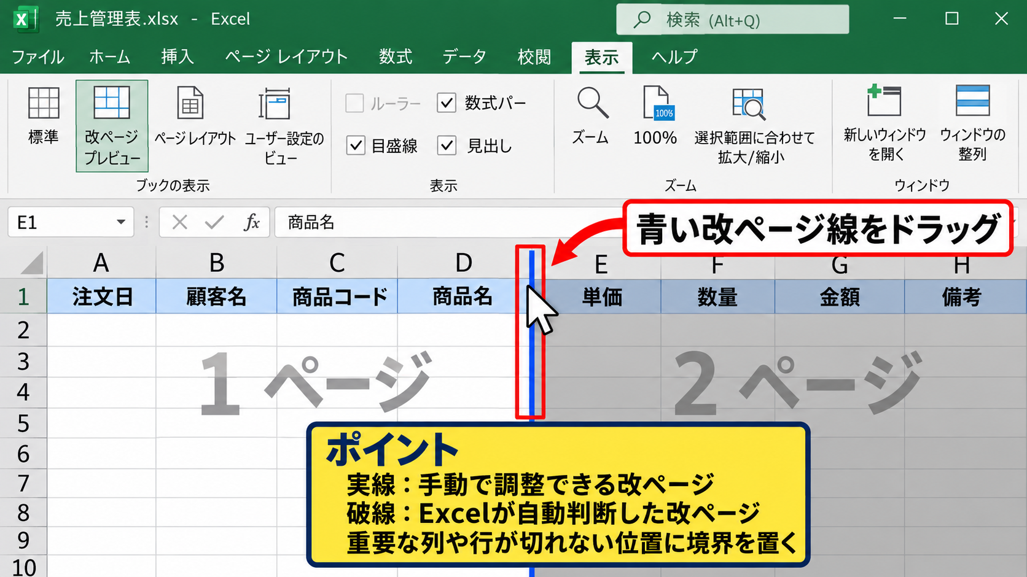Select 改ページ プレビュー view button
The height and width of the screenshot is (577, 1027).
(x=112, y=126)
